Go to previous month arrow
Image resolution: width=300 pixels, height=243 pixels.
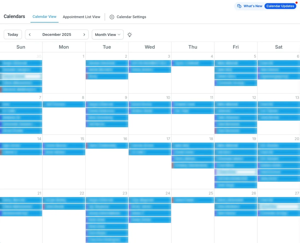pos(30,35)
